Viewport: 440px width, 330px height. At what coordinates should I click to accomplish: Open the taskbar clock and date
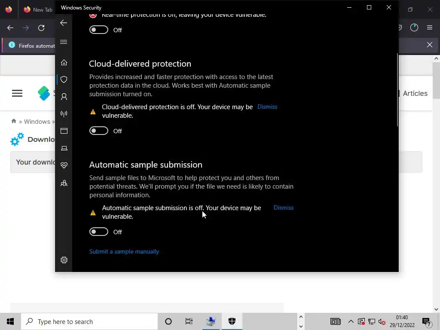402,321
